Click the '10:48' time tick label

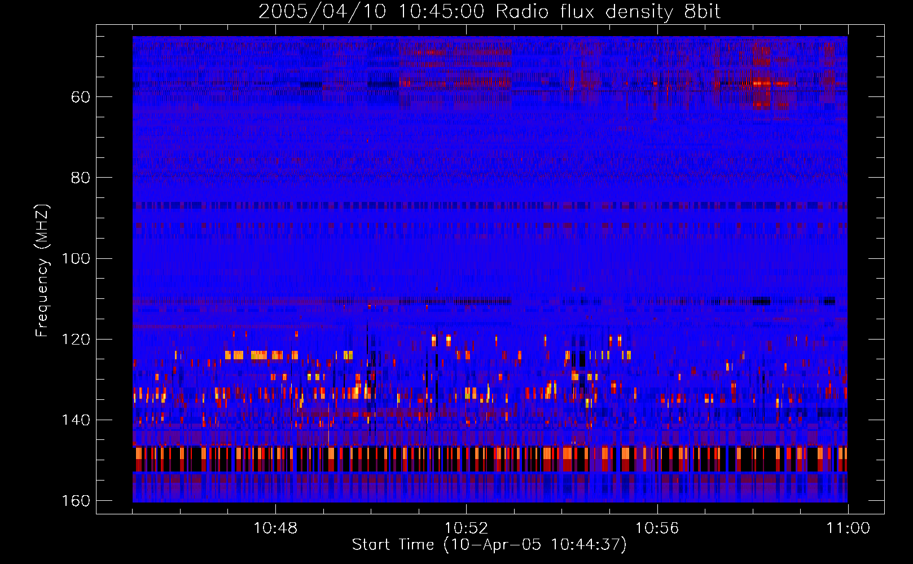(x=275, y=528)
